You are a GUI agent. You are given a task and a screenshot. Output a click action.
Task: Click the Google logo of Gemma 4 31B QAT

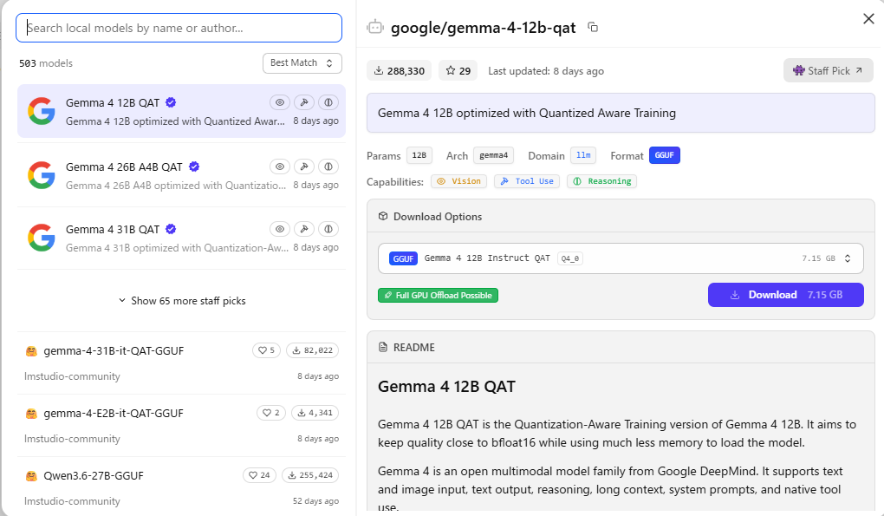point(42,238)
